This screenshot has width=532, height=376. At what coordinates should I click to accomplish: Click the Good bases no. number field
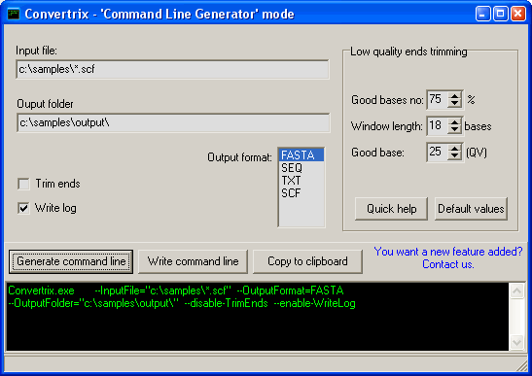(438, 100)
